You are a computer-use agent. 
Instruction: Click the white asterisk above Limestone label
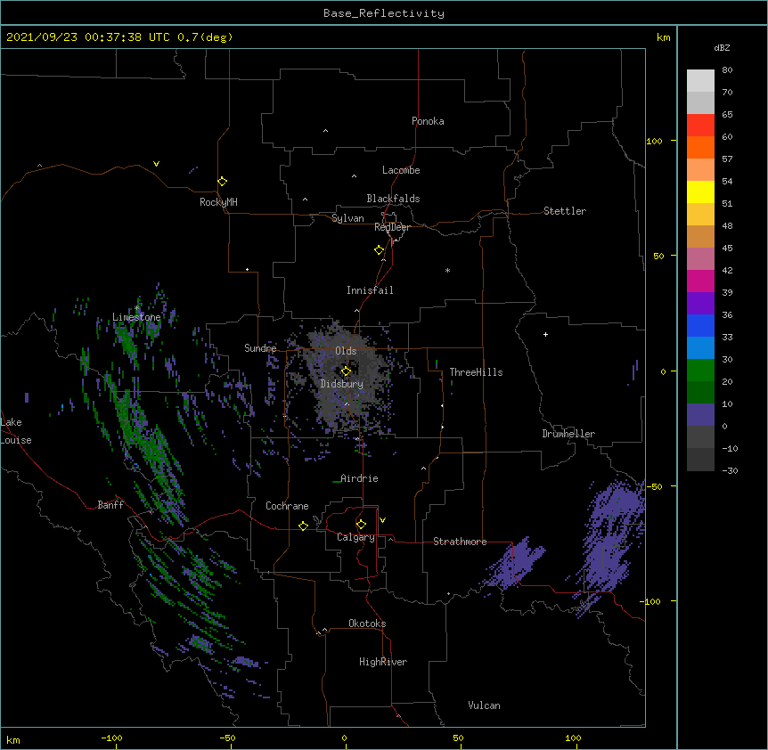click(137, 308)
